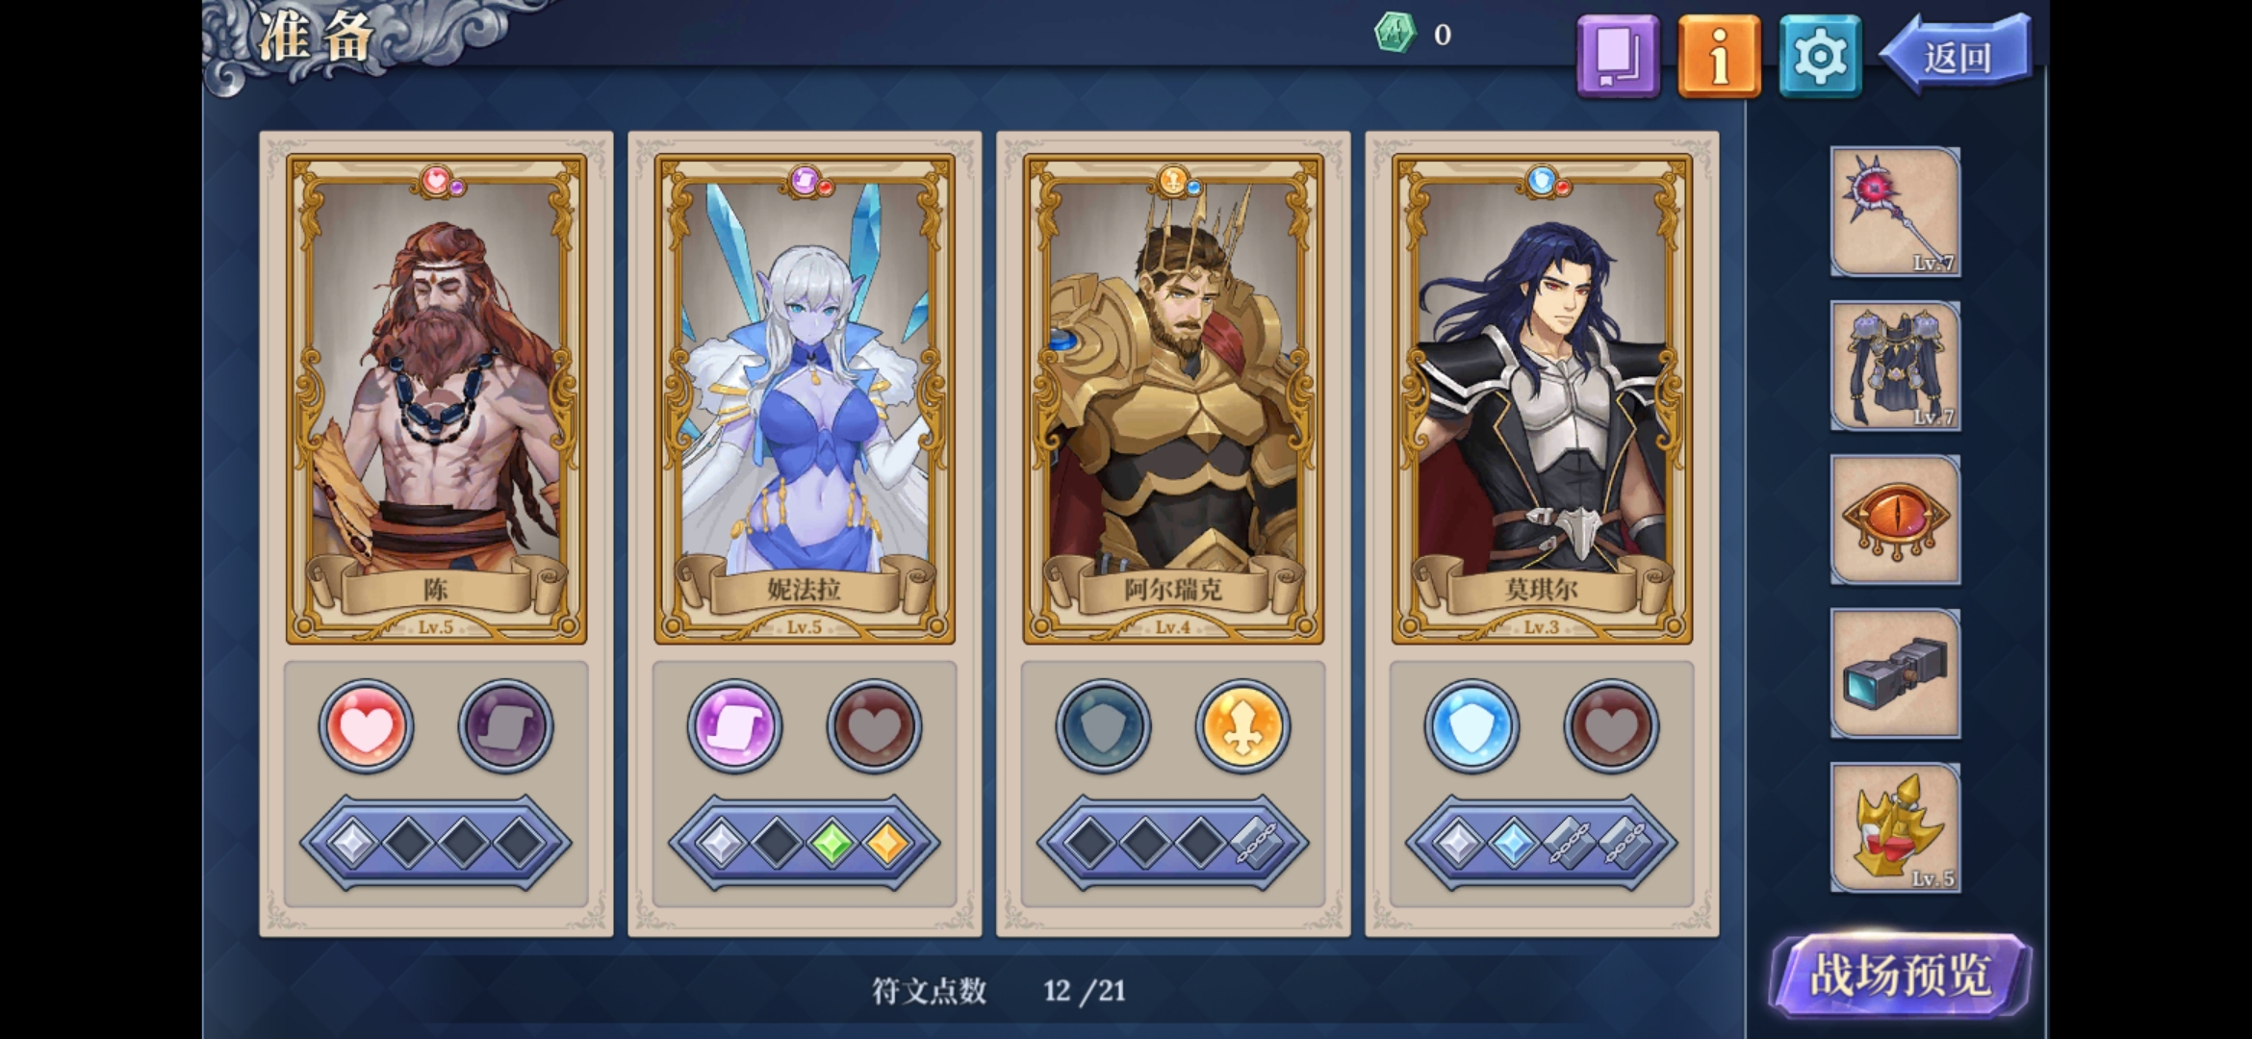Select the golden helmet item Lv.5
The image size is (2252, 1039).
pyautogui.click(x=1895, y=827)
